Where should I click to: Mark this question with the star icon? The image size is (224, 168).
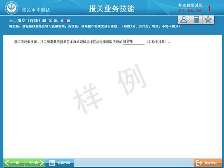(x=208, y=19)
